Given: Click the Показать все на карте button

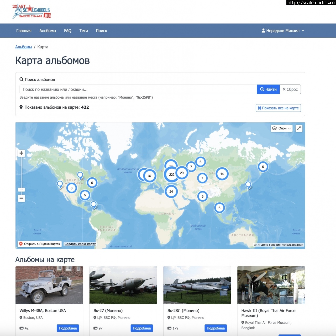Looking at the screenshot, I should pyautogui.click(x=278, y=108).
